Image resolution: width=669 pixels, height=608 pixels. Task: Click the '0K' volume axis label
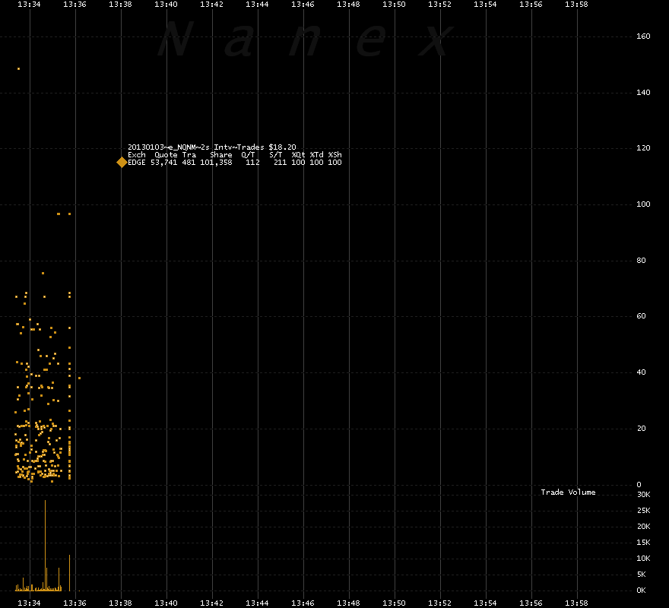click(x=642, y=591)
